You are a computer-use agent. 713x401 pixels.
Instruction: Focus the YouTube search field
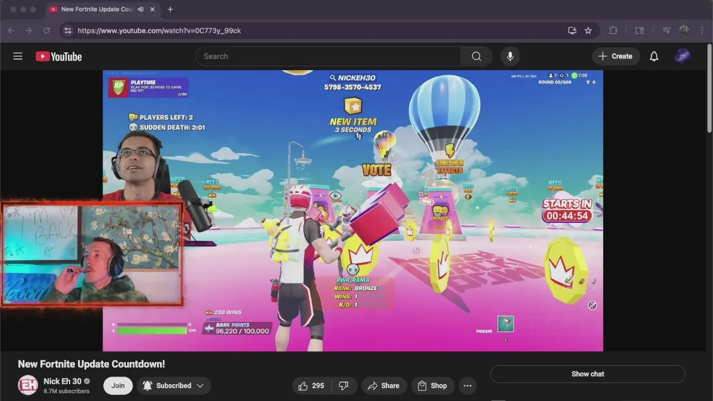click(329, 56)
